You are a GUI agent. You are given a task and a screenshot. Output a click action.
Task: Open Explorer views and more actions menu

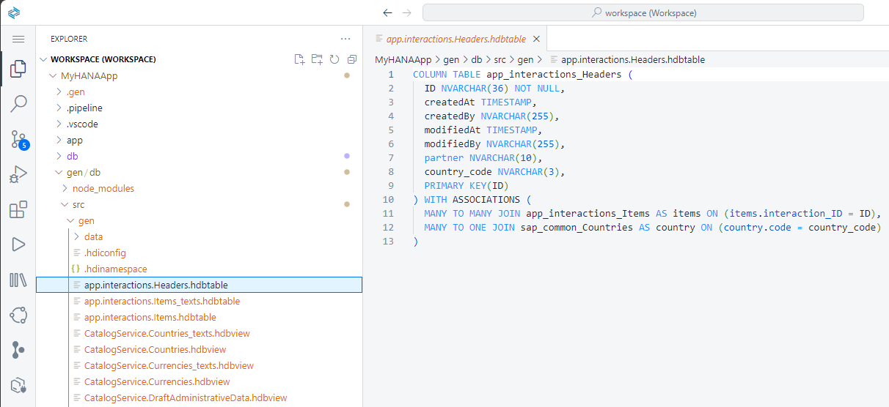point(345,39)
